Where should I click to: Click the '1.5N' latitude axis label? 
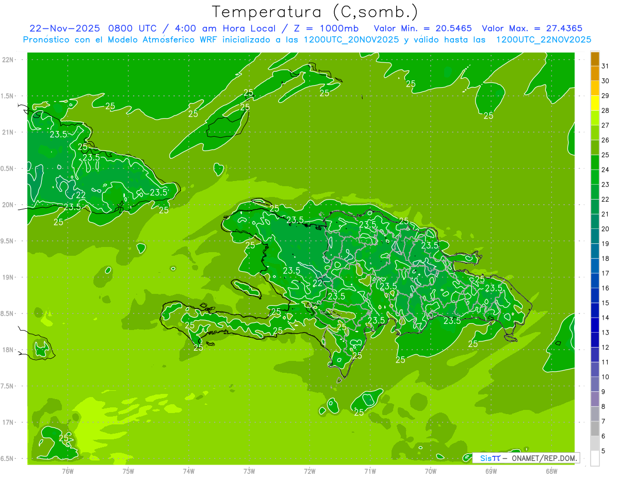tap(8, 96)
